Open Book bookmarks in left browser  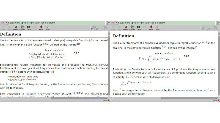41,28
